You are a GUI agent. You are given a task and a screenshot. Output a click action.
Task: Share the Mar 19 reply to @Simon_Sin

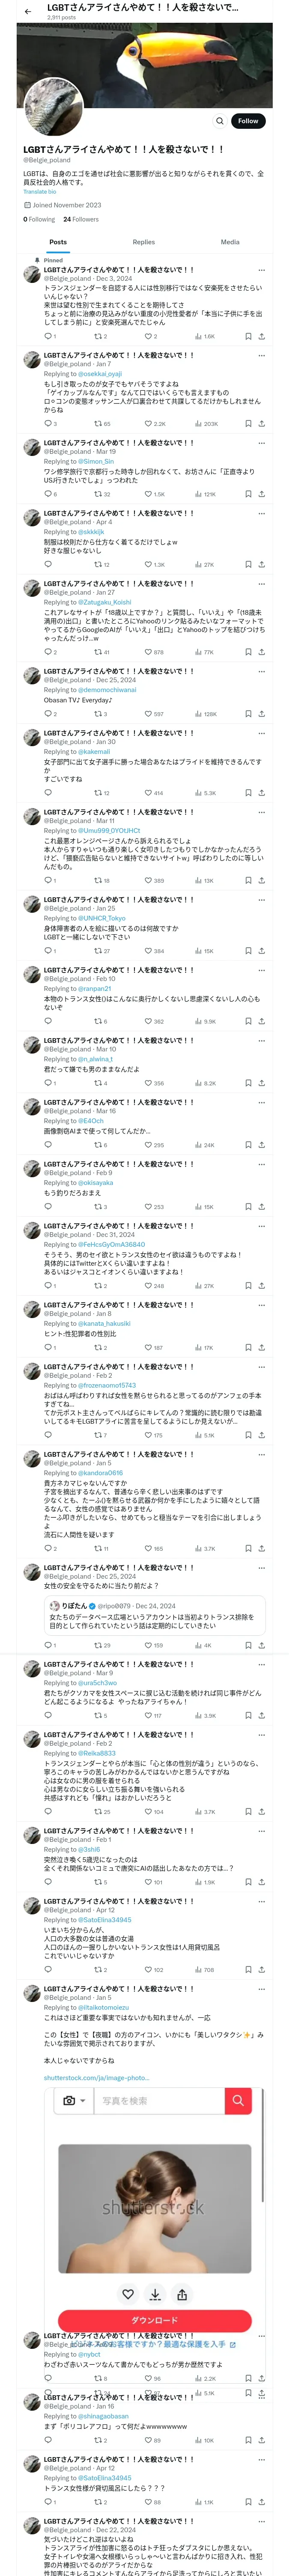261,494
